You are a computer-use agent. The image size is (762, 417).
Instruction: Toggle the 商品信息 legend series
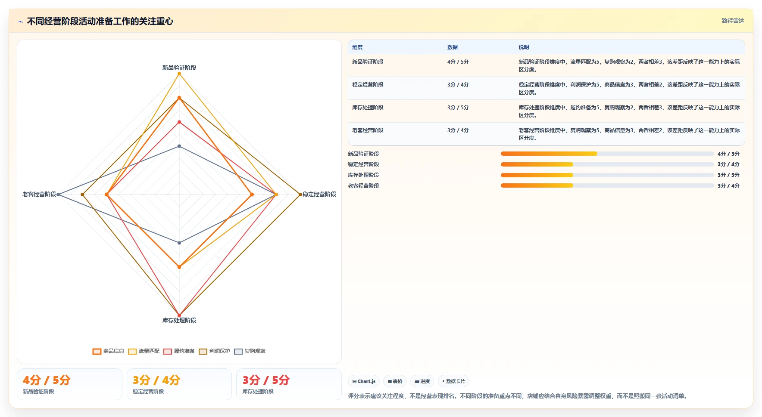point(108,351)
